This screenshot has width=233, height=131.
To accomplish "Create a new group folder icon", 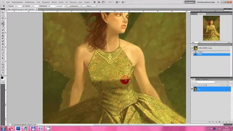I will [x=223, y=122].
